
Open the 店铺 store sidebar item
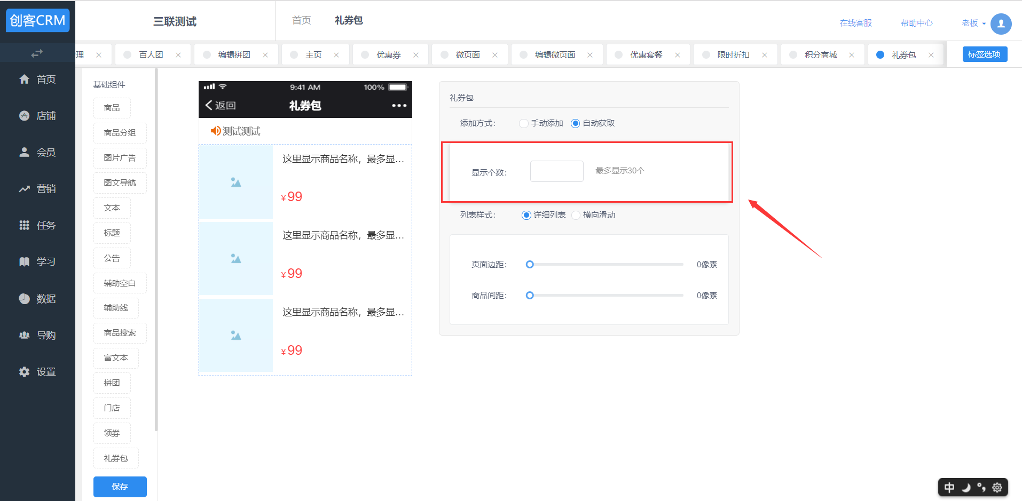tap(37, 116)
